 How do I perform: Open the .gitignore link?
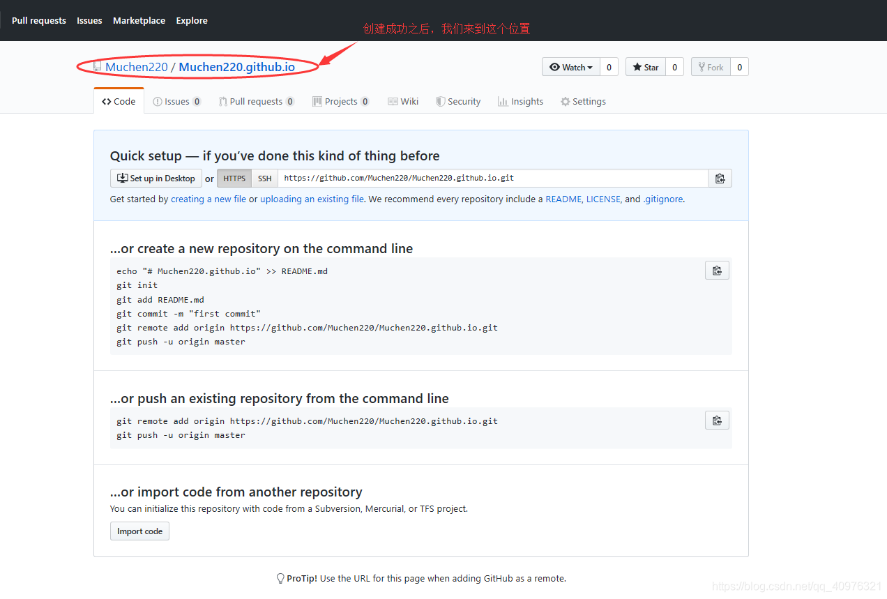click(x=663, y=199)
